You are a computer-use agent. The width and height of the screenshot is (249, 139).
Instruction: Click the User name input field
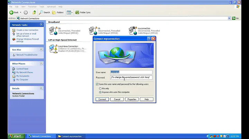131,72
